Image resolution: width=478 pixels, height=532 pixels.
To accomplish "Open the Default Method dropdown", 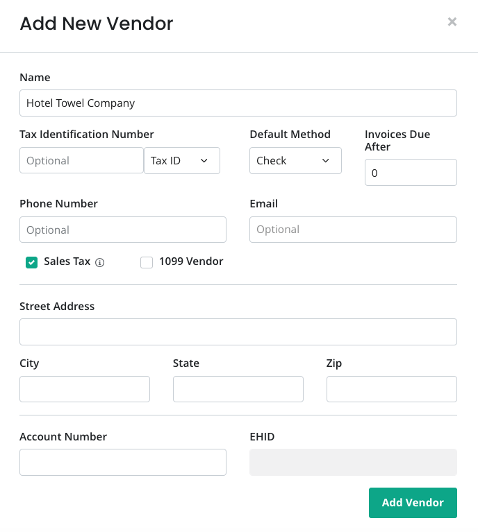I will point(295,160).
